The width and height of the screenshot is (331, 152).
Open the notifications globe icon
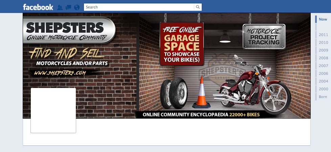(x=77, y=7)
